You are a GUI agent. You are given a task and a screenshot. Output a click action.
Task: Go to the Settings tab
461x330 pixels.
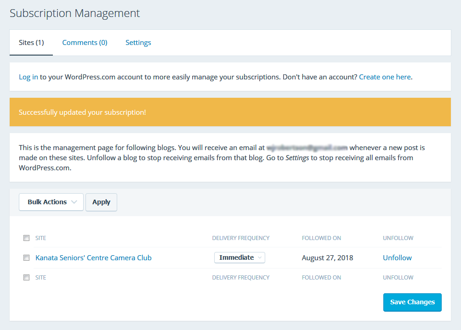tap(138, 43)
